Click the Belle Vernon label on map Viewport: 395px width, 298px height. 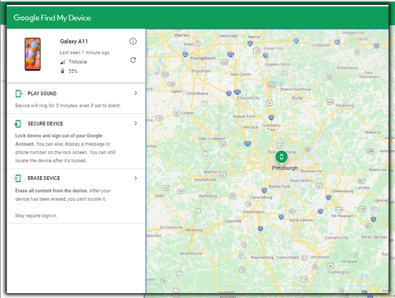[301, 220]
